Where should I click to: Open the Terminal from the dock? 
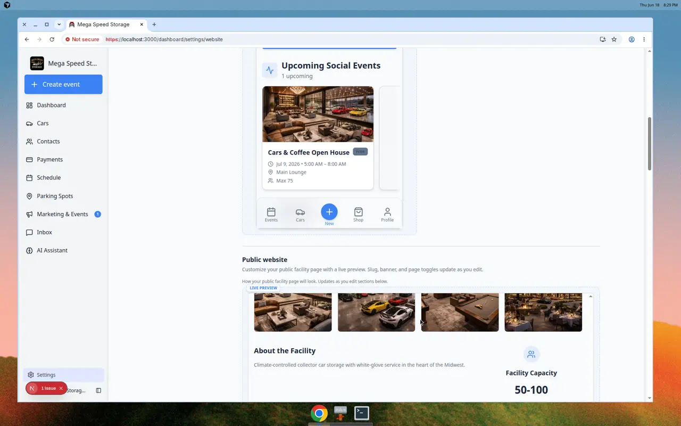pyautogui.click(x=362, y=413)
